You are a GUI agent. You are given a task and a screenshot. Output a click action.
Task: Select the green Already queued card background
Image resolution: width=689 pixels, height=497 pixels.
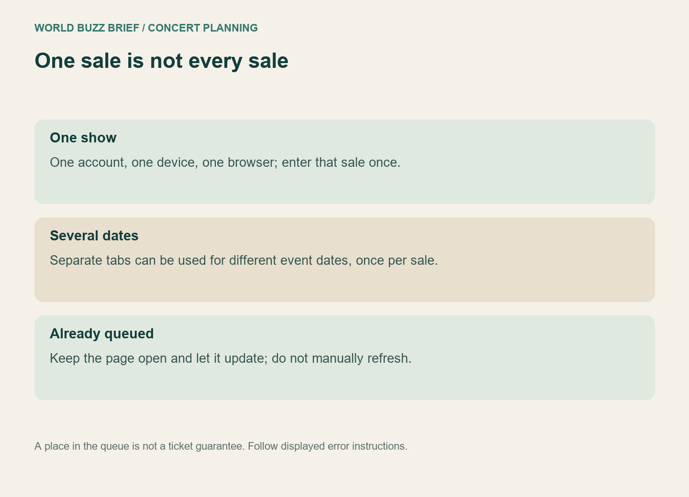[x=344, y=357]
